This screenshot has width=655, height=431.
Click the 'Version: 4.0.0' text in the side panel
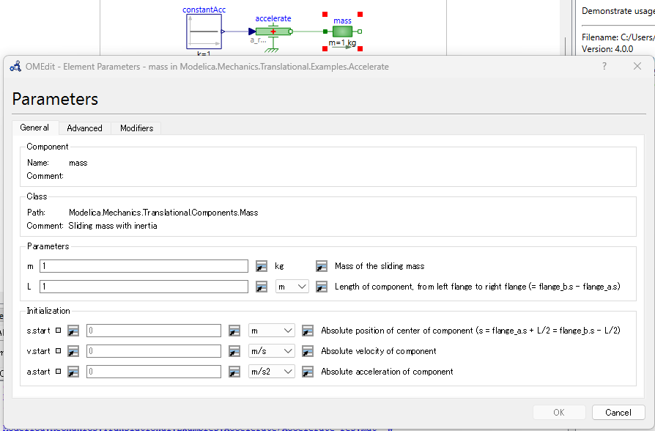[607, 49]
